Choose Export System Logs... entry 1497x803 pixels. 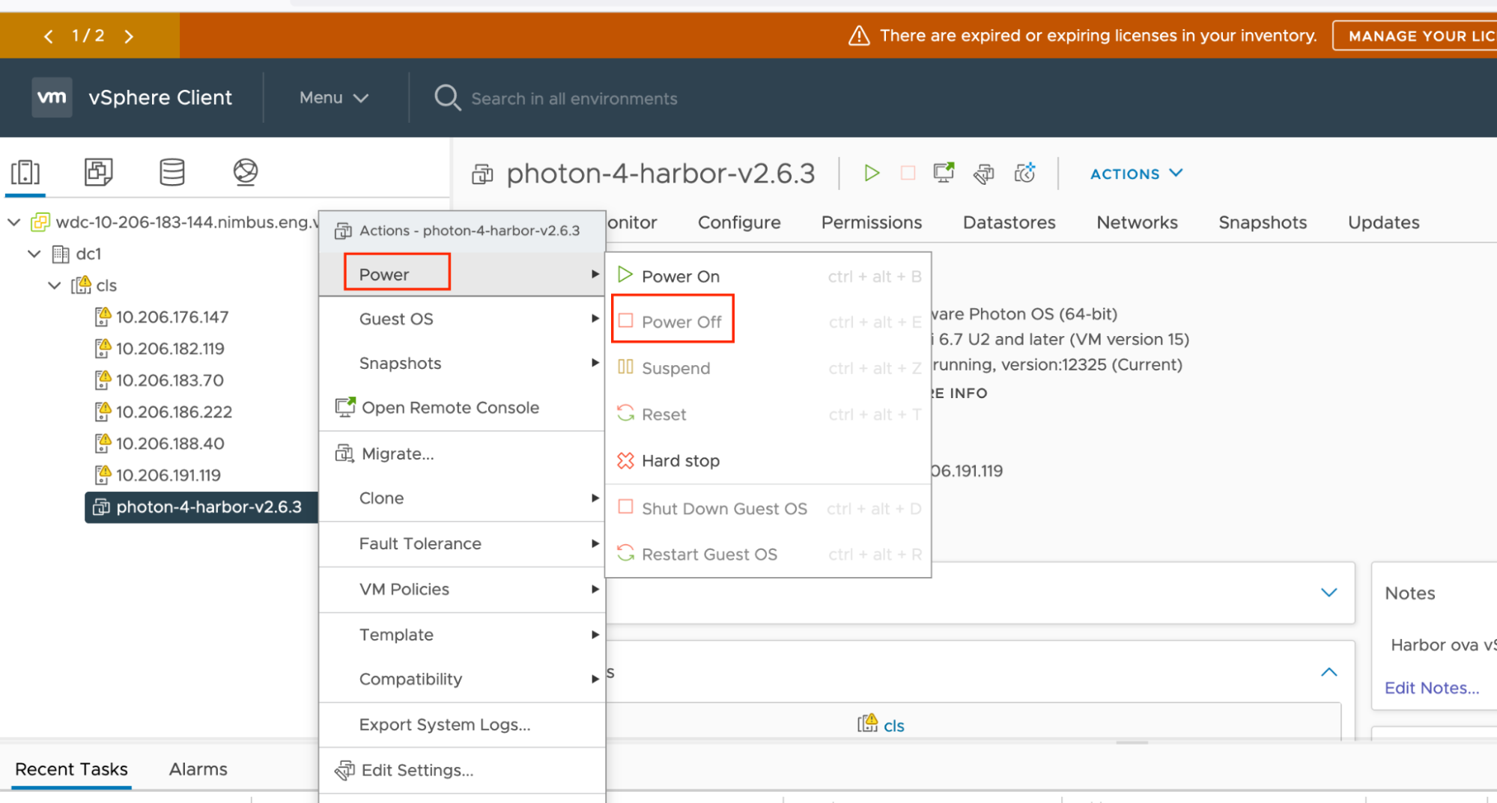pos(462,724)
